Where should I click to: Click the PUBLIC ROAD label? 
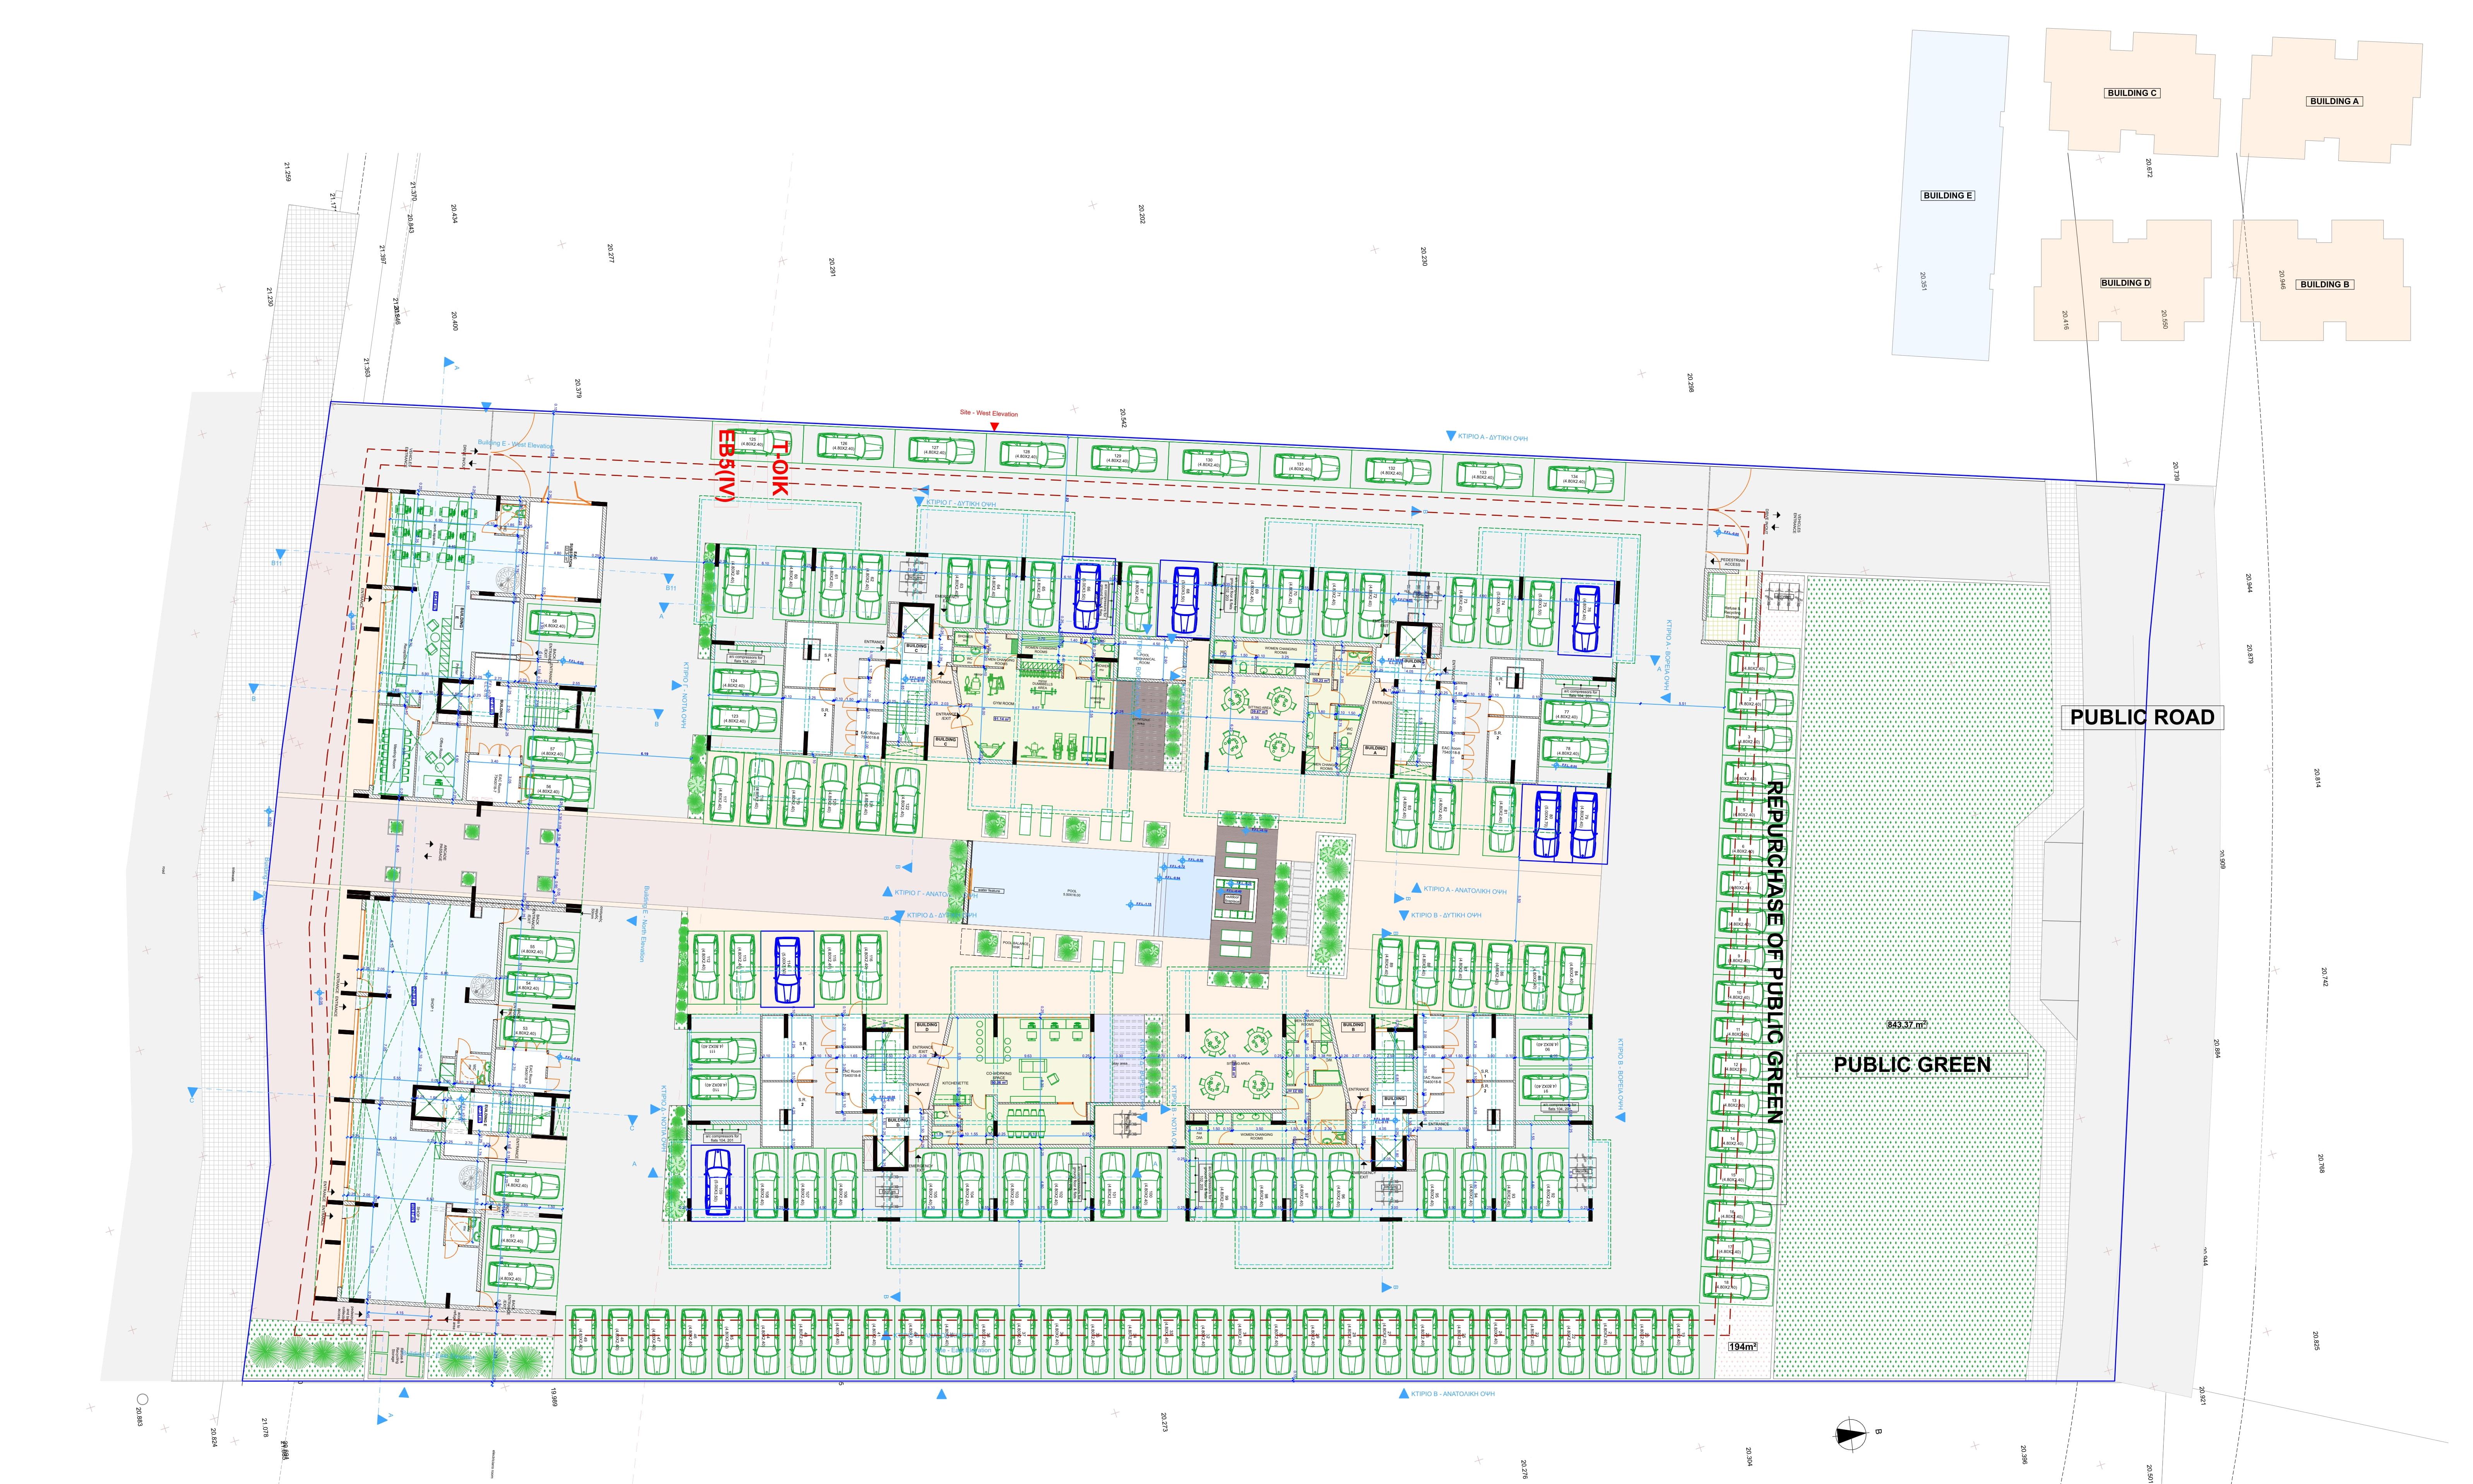point(2142,717)
